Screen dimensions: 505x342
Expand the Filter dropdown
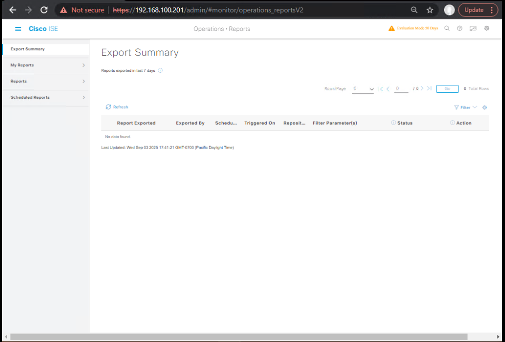pyautogui.click(x=465, y=107)
